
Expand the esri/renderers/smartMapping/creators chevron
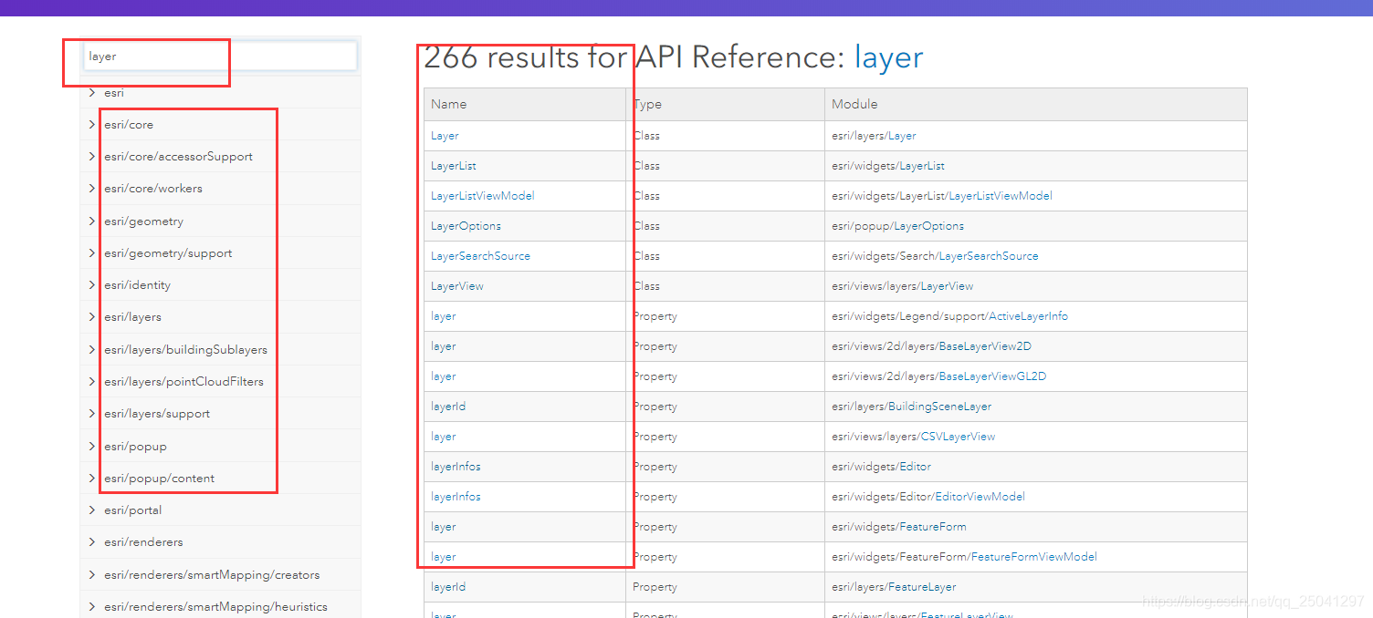[x=92, y=574]
